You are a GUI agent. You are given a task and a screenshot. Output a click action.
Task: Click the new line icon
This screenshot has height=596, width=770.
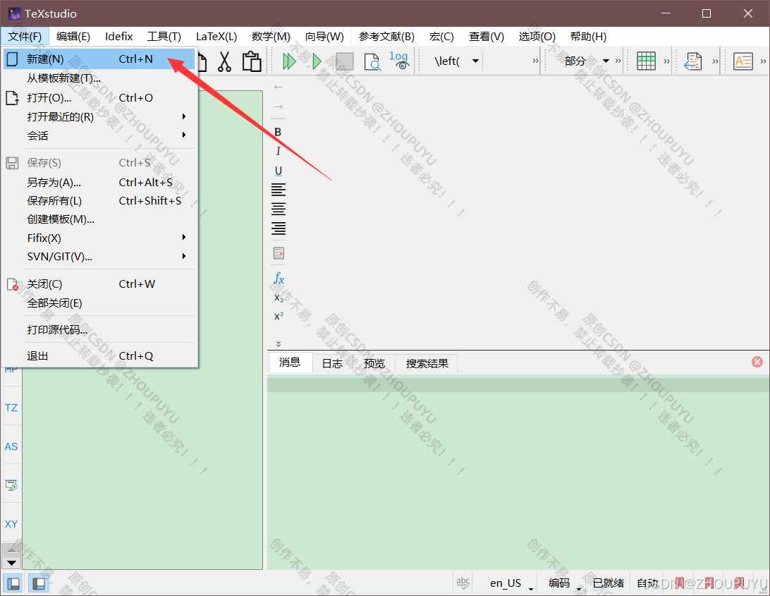279,253
